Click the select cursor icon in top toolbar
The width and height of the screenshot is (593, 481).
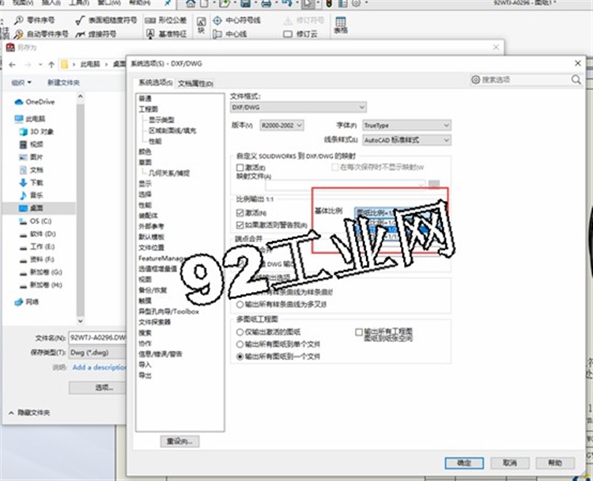(x=308, y=3)
